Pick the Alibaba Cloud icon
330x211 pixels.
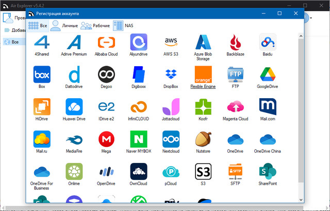click(106, 42)
